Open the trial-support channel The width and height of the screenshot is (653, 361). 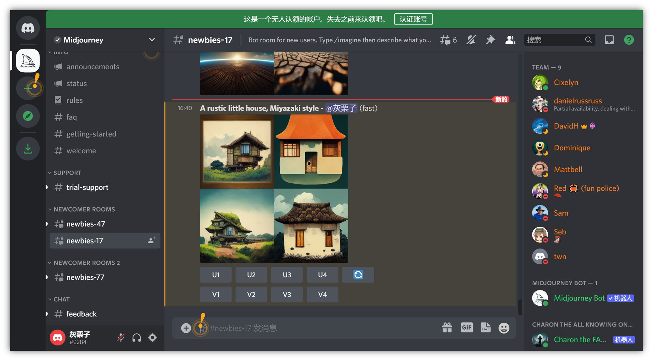87,187
